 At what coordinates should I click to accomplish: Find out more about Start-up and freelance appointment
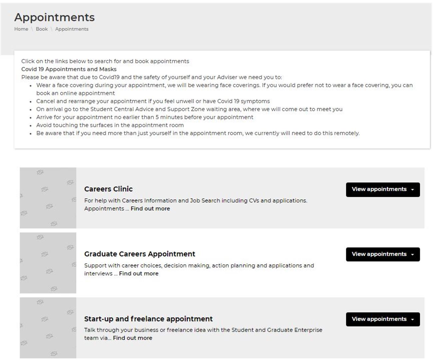click(x=133, y=338)
